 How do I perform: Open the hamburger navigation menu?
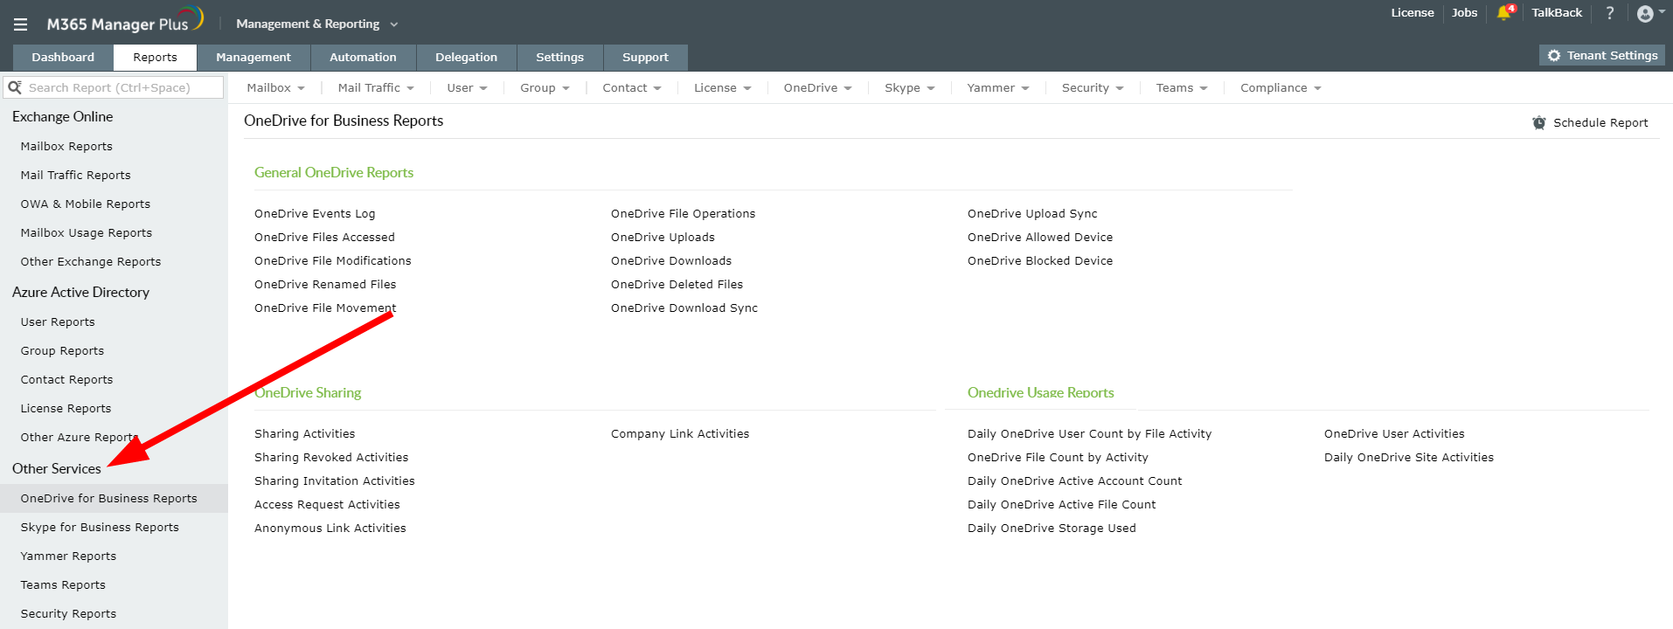pos(20,24)
